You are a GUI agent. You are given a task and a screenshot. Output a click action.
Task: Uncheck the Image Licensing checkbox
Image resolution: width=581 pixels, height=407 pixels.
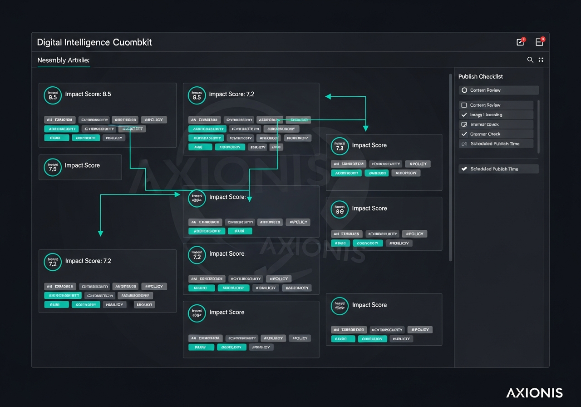point(464,114)
